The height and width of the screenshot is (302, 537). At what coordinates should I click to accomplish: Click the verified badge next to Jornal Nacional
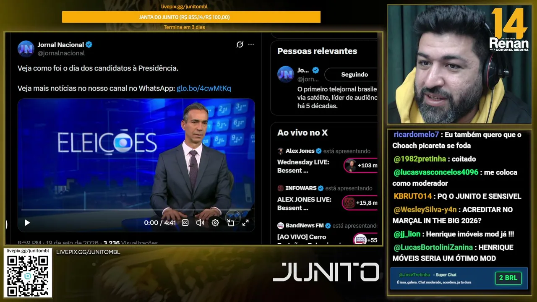coord(89,44)
